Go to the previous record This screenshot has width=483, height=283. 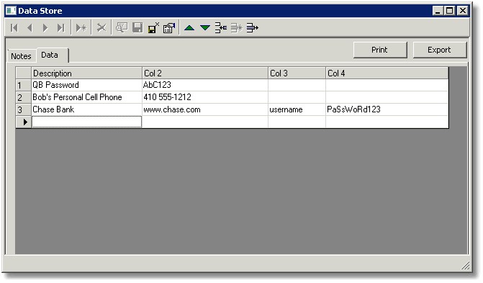tap(30, 28)
